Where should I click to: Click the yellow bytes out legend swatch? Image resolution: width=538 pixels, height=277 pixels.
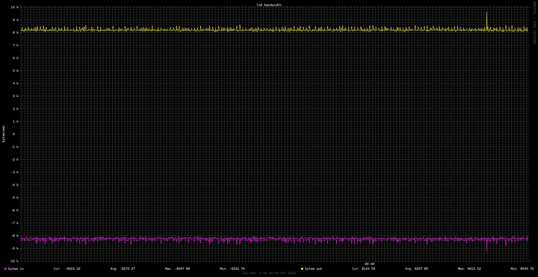[x=302, y=269]
